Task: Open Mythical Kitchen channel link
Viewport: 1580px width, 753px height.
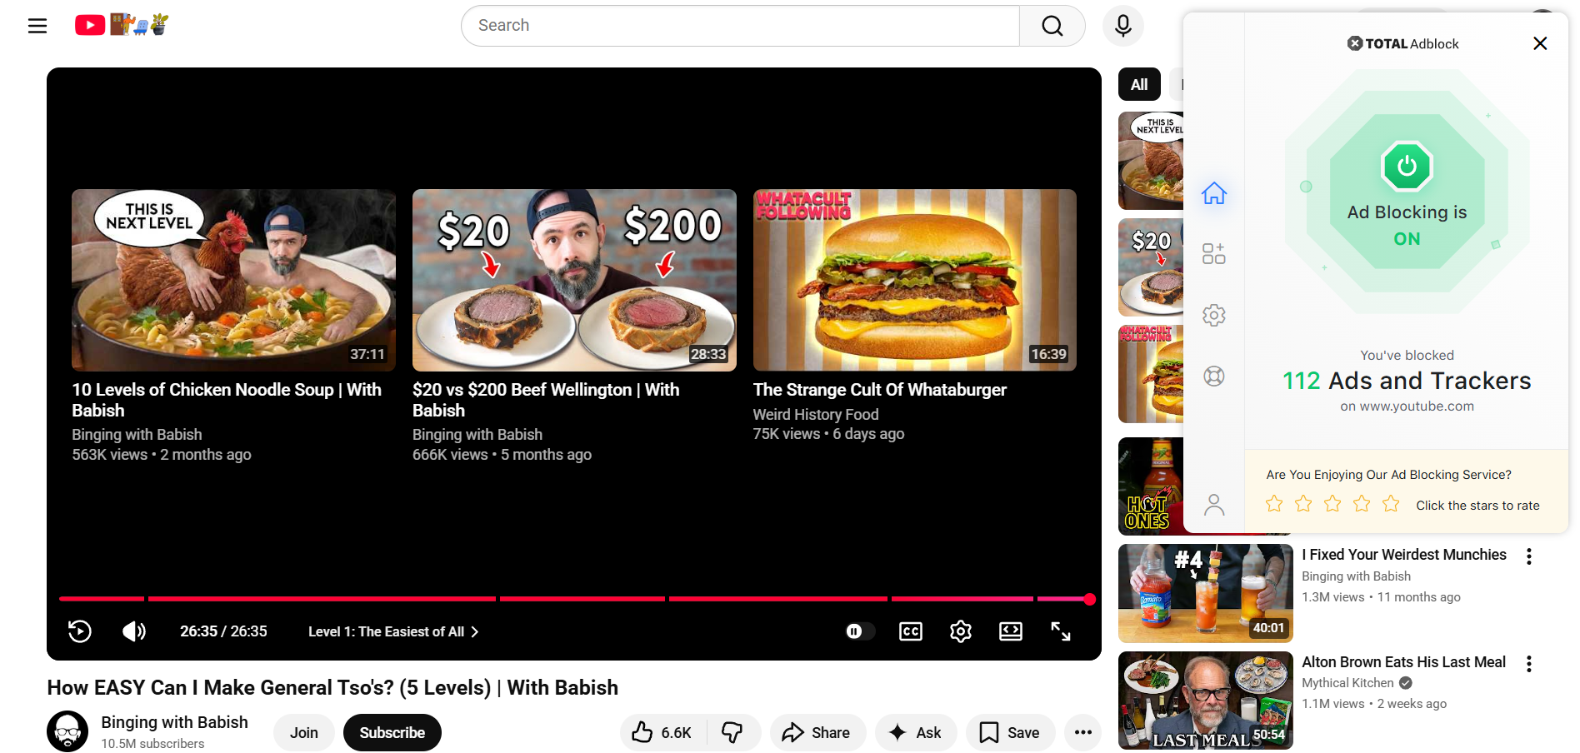Action: click(1347, 683)
